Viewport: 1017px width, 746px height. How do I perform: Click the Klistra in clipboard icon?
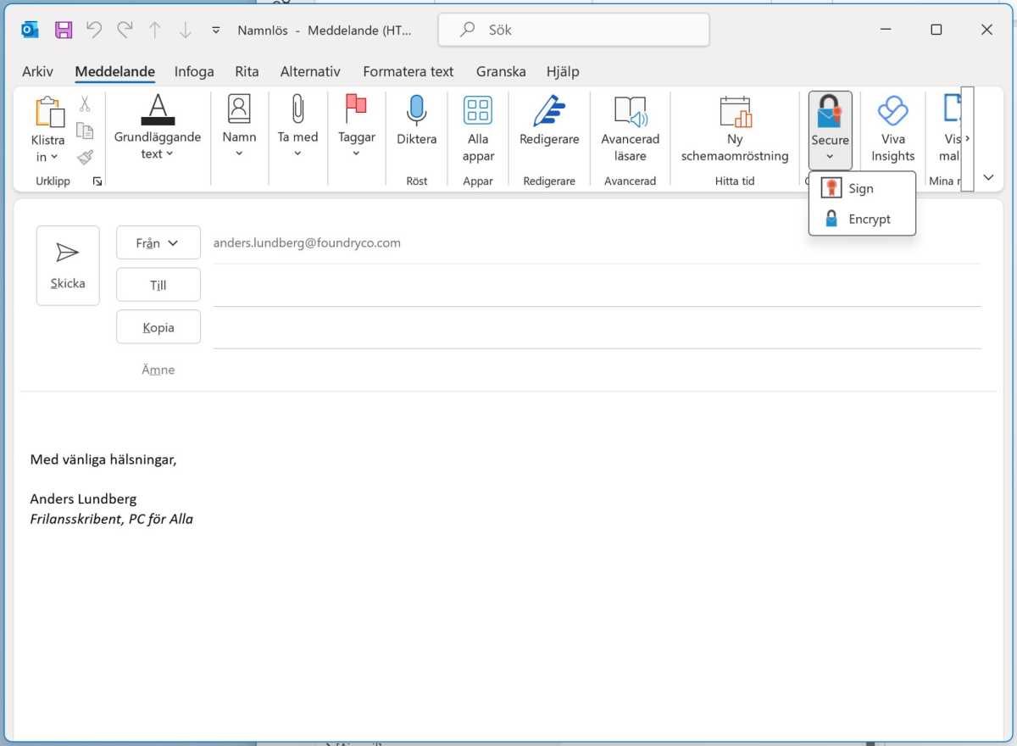(49, 113)
